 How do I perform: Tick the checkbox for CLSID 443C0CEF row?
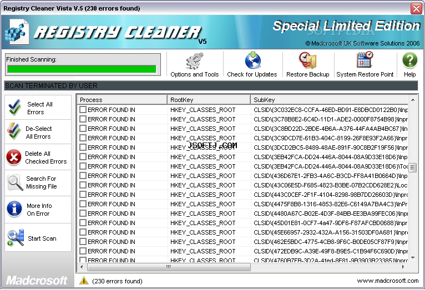[83, 195]
